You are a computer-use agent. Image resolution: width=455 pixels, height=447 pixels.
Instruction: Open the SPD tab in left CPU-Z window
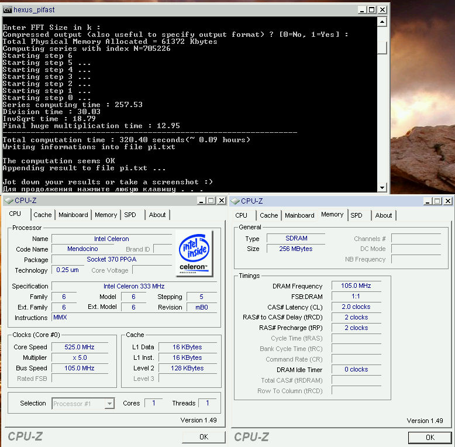tap(130, 215)
